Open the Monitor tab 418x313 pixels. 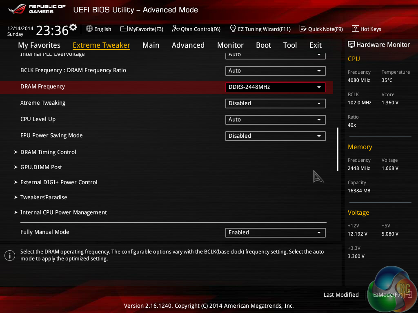pos(230,45)
